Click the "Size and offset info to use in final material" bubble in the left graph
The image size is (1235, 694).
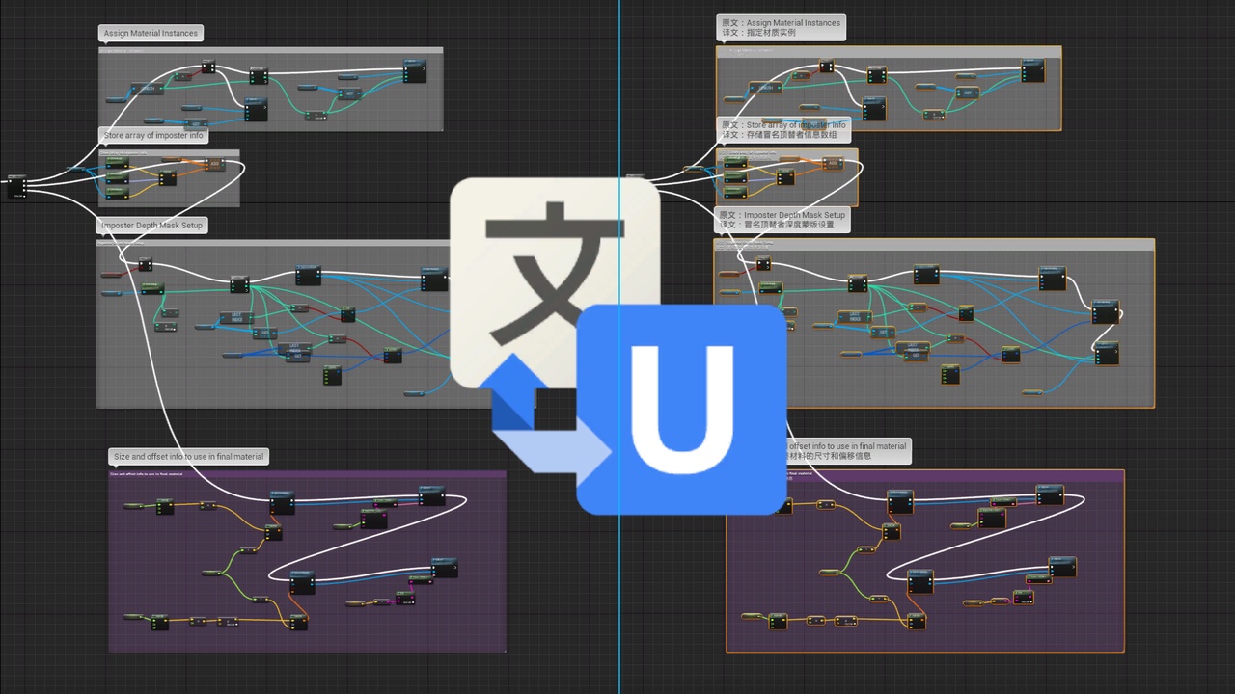[188, 457]
